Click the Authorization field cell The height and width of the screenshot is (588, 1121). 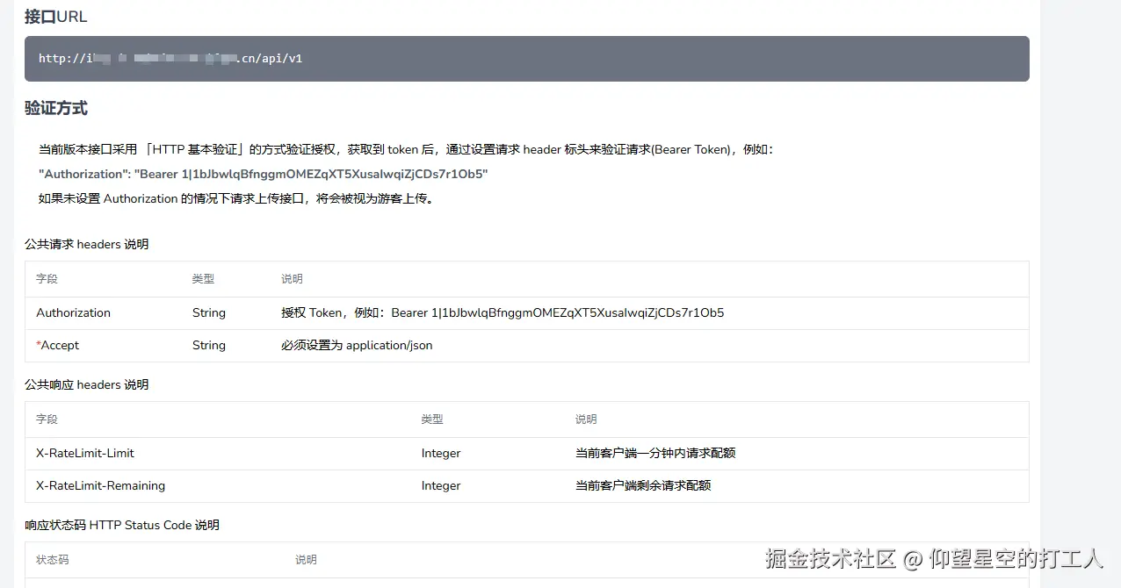pos(74,312)
